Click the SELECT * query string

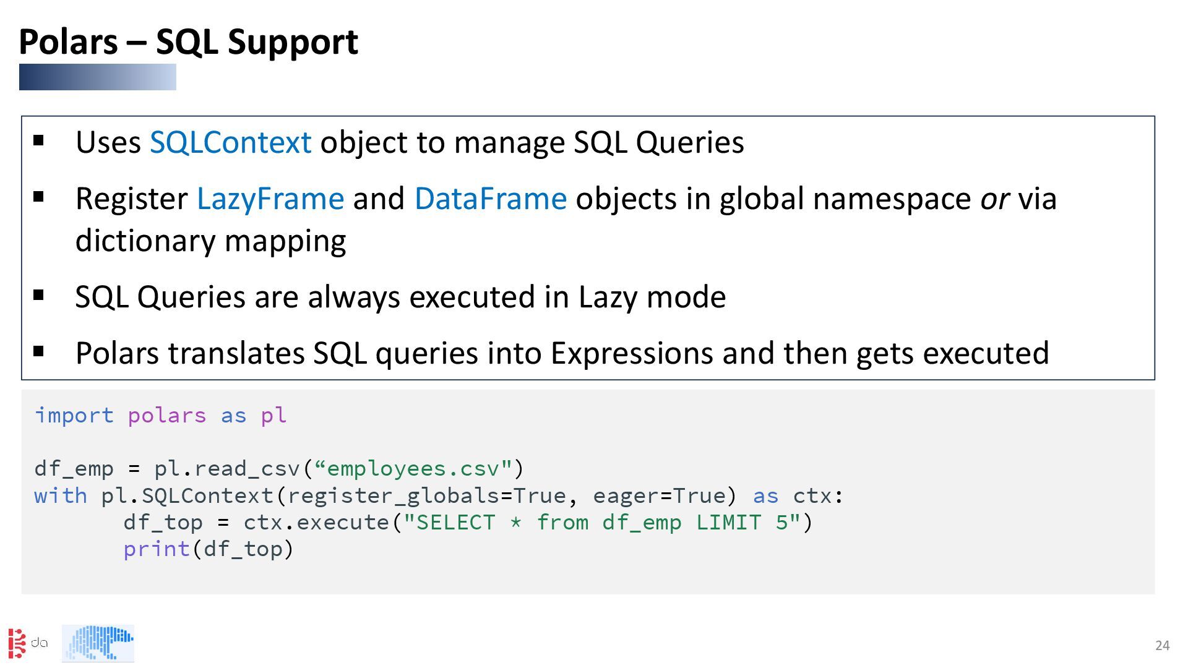coord(601,523)
